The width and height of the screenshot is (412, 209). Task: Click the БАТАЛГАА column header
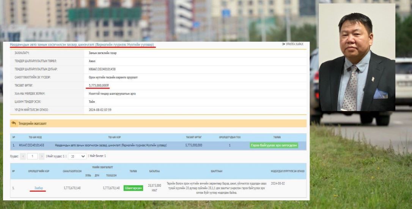click(x=154, y=171)
